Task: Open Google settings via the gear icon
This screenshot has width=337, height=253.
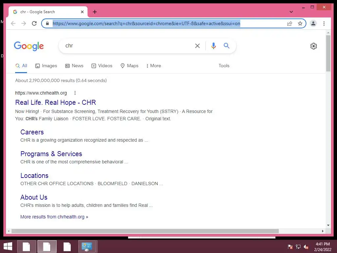Action: pos(314,46)
